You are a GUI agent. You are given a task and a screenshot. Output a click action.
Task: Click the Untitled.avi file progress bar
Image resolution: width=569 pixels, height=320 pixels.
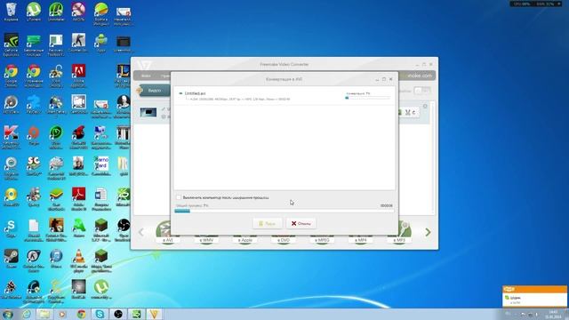(368, 98)
